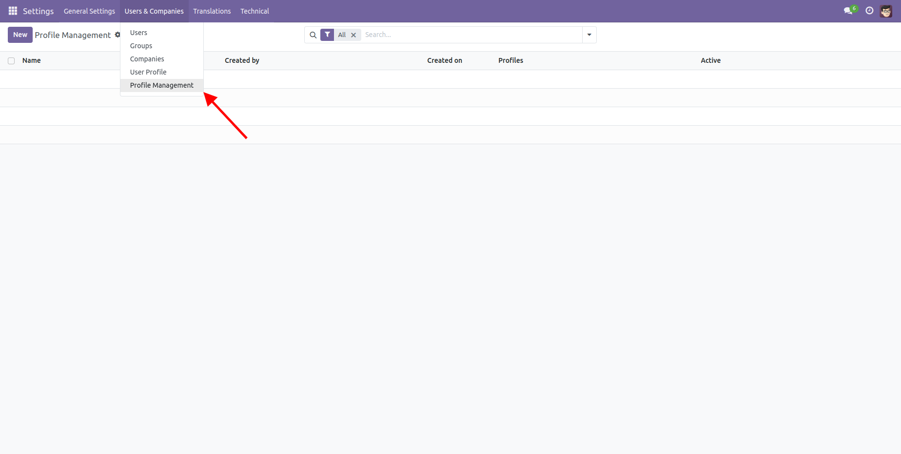
Task: Choose Companies in the dropdown menu
Action: [147, 59]
